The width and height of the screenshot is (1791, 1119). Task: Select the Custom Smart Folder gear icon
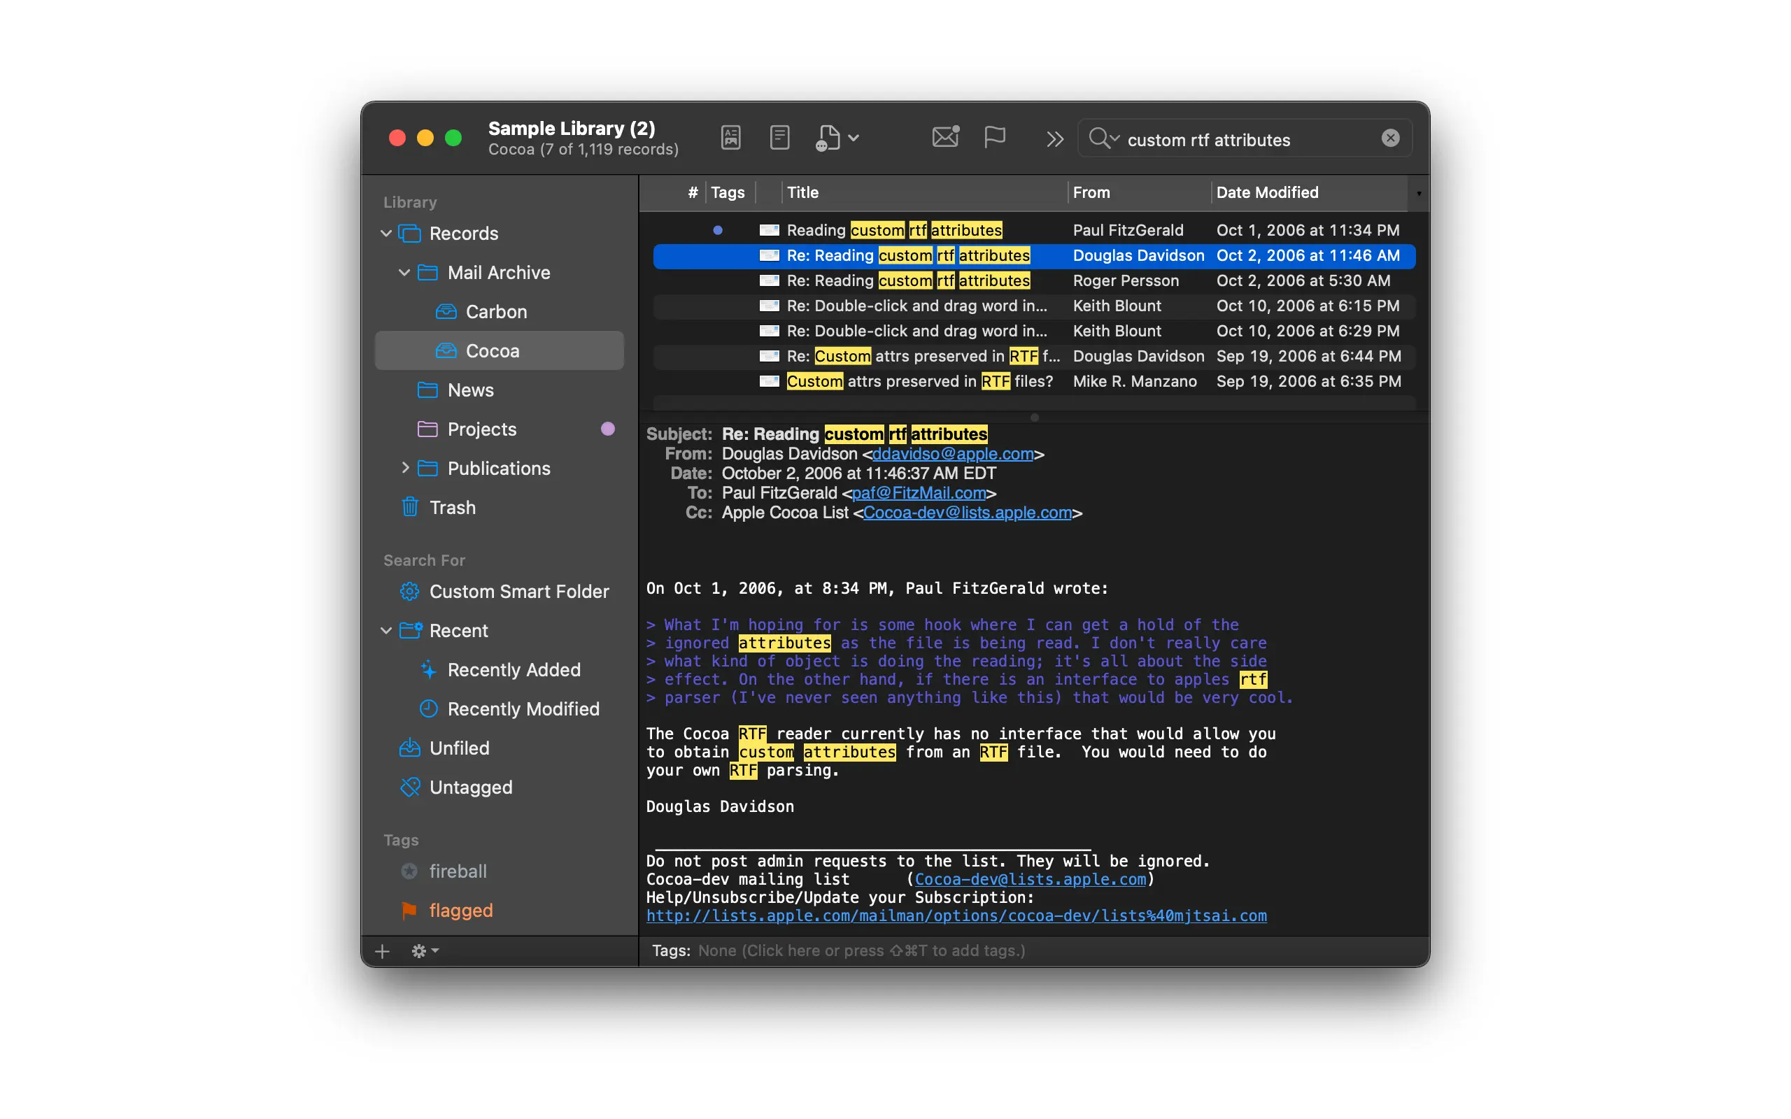[x=409, y=592]
